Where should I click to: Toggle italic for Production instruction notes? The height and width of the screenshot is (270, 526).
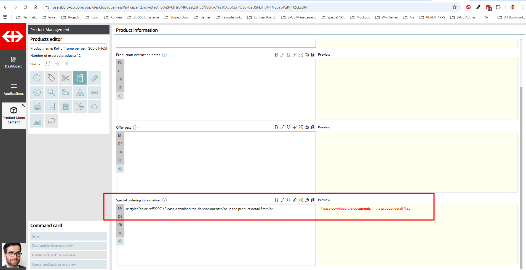[282, 55]
